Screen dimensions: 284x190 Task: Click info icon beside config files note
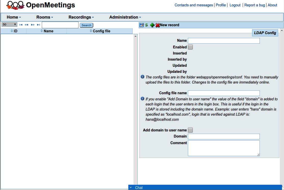143,77
